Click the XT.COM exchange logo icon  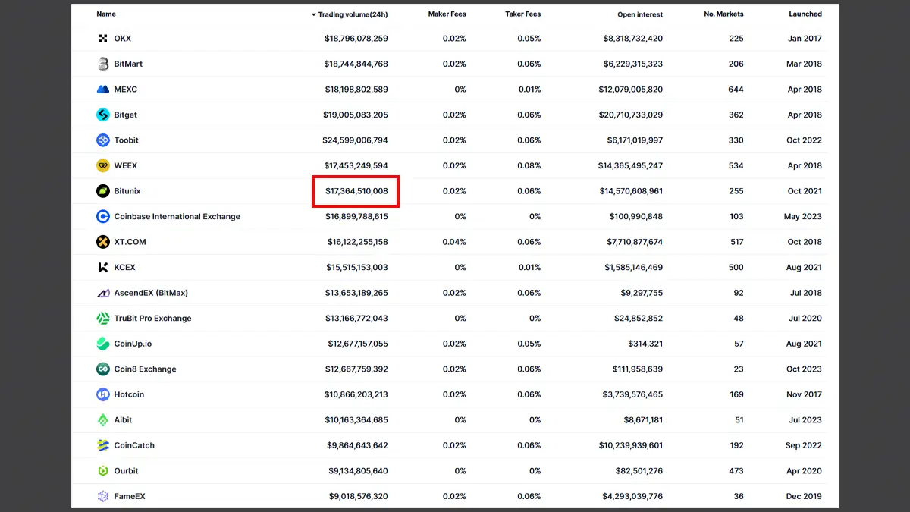pos(103,242)
